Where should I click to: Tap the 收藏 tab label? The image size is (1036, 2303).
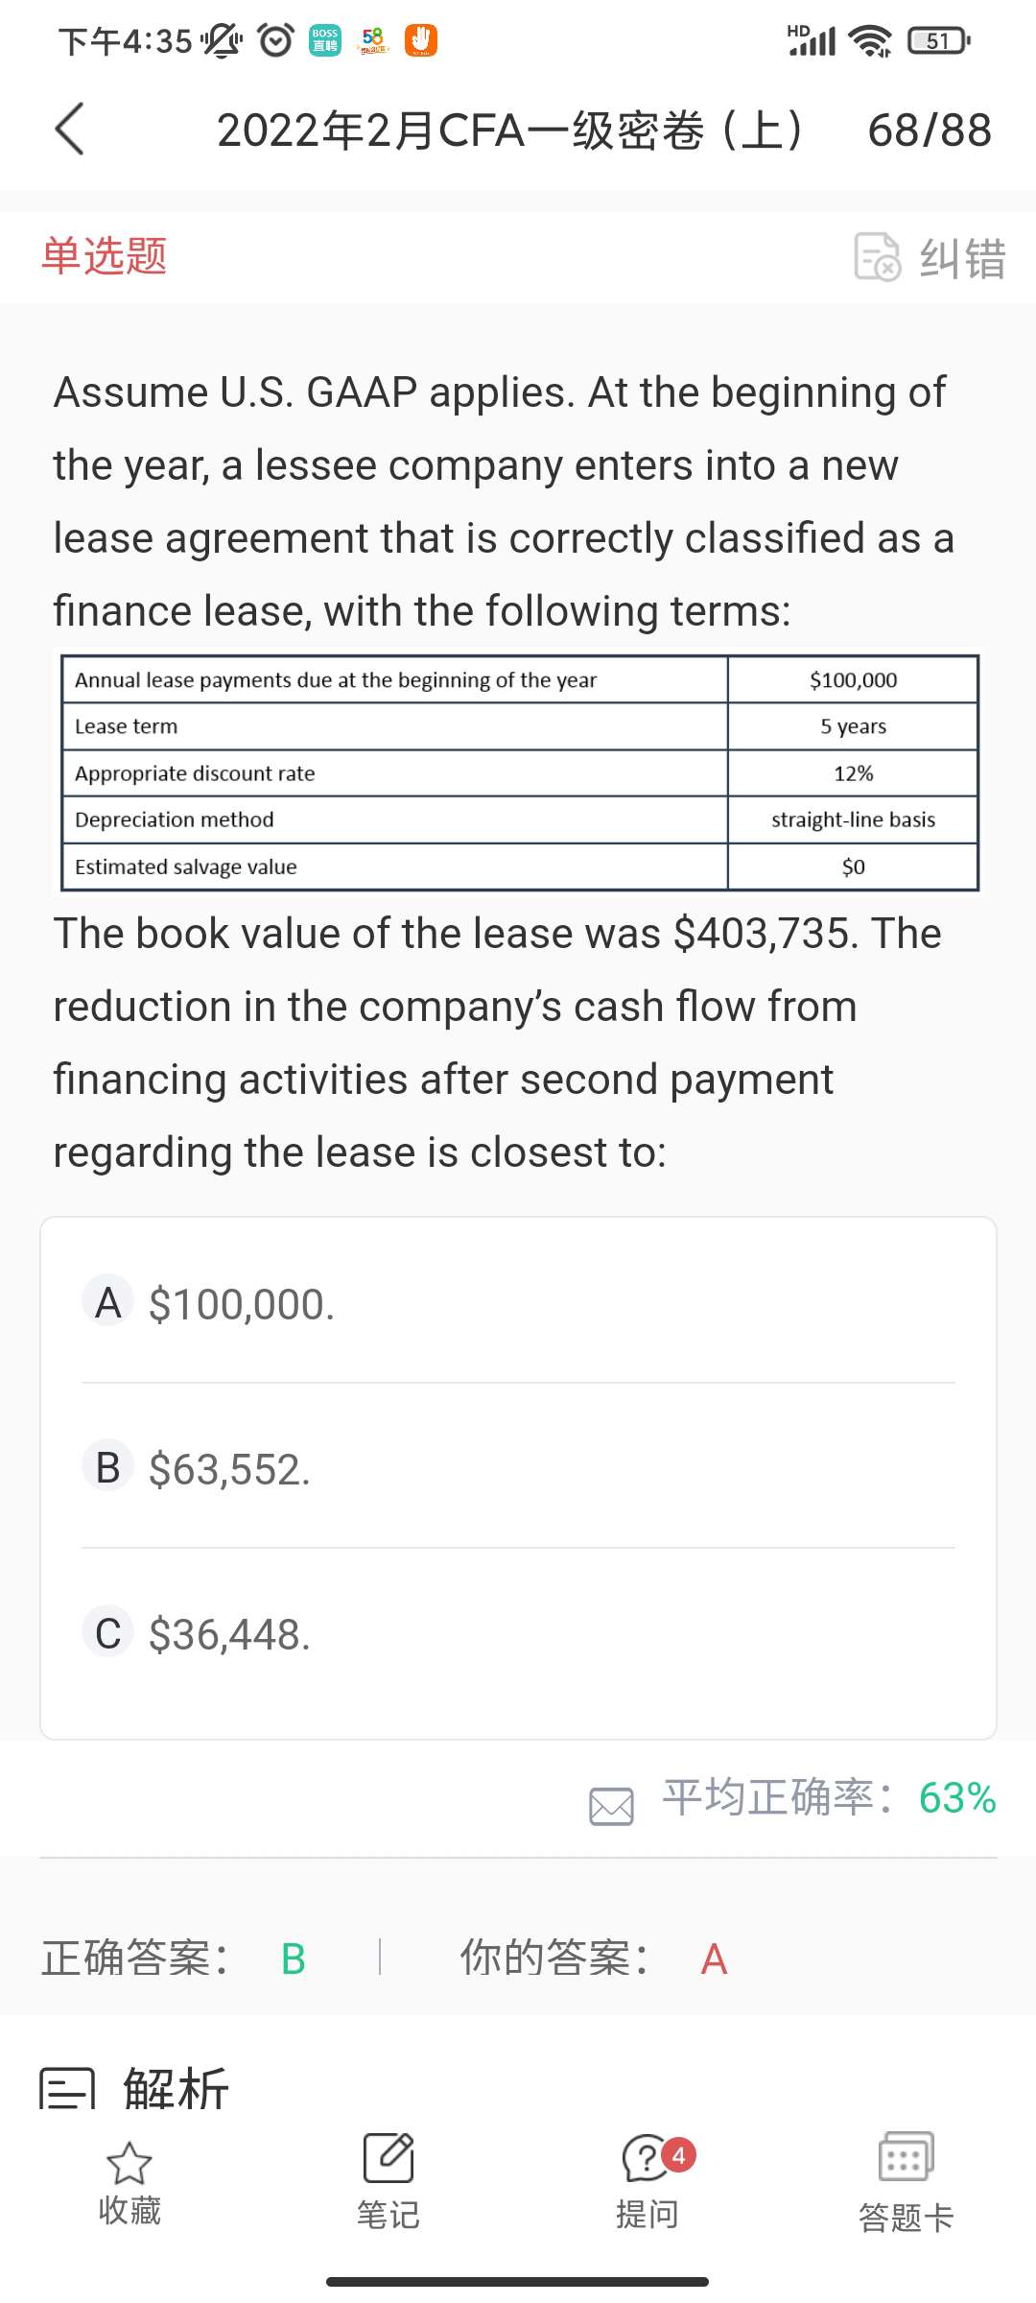coord(129,2211)
